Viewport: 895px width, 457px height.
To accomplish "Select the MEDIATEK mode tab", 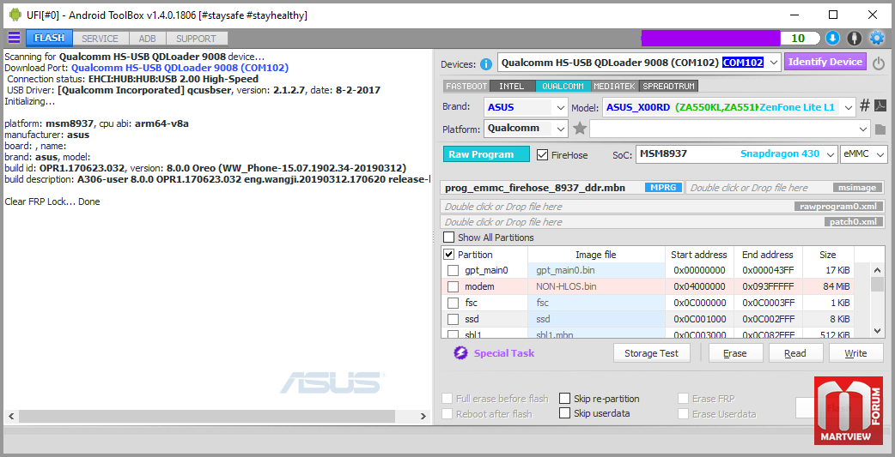I will coord(615,86).
